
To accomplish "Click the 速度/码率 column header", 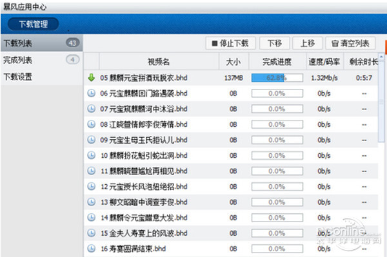I will 324,62.
